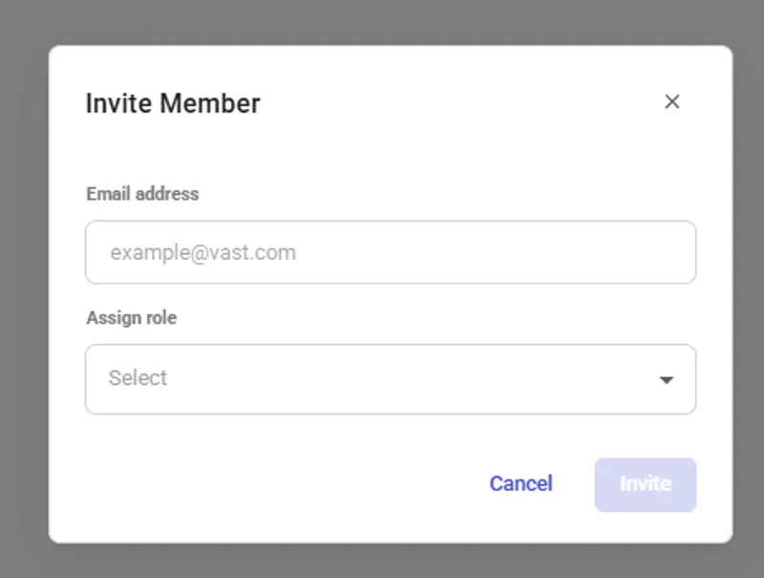Click the dropdown arrow in the role selector
764x578 pixels.
click(x=667, y=379)
